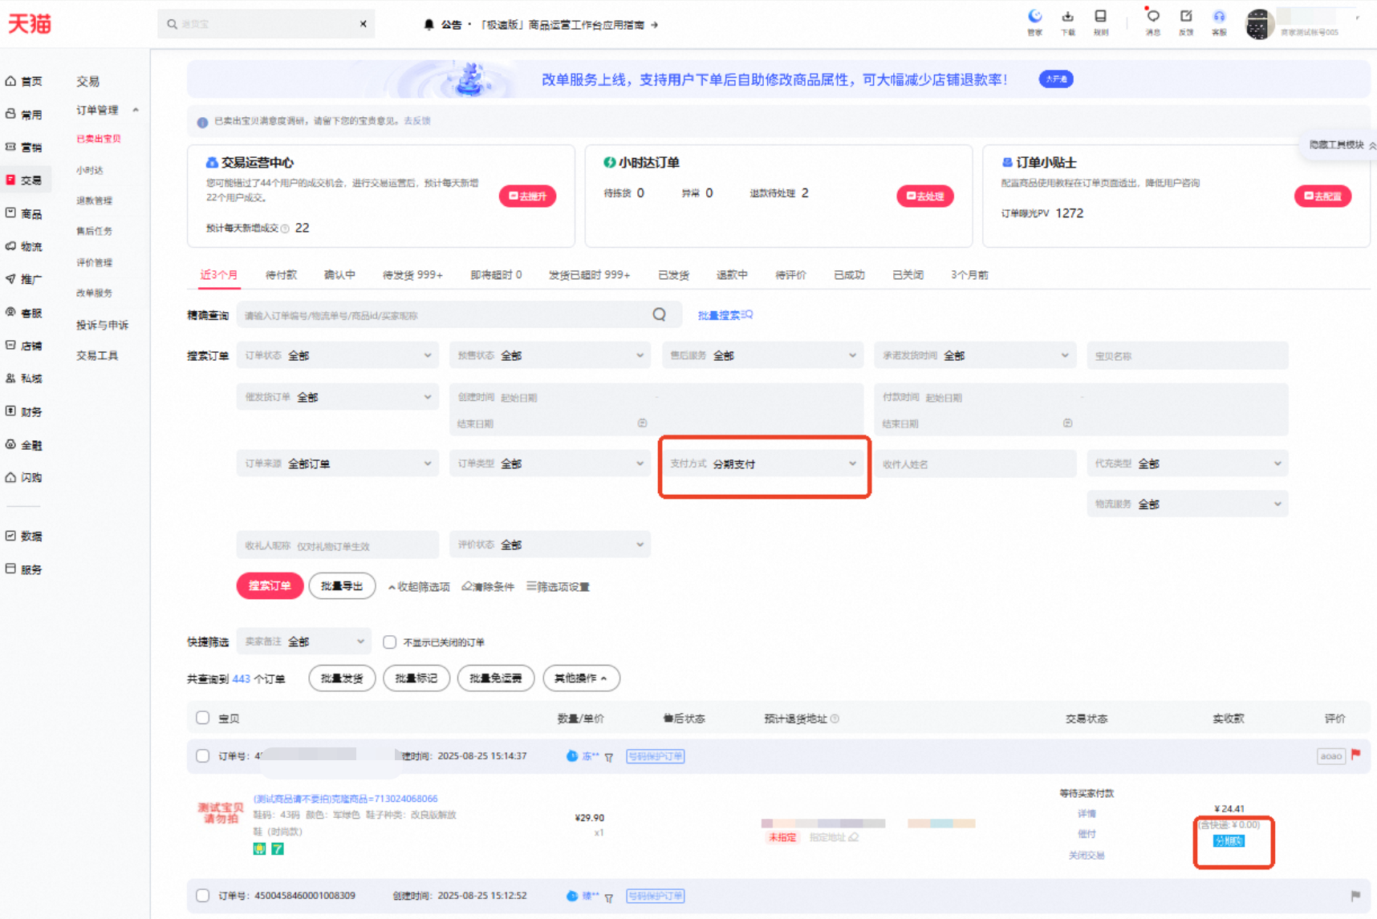Viewport: 1377px width, 919px height.
Task: Open 首页 in the left sidebar
Action: tap(24, 81)
